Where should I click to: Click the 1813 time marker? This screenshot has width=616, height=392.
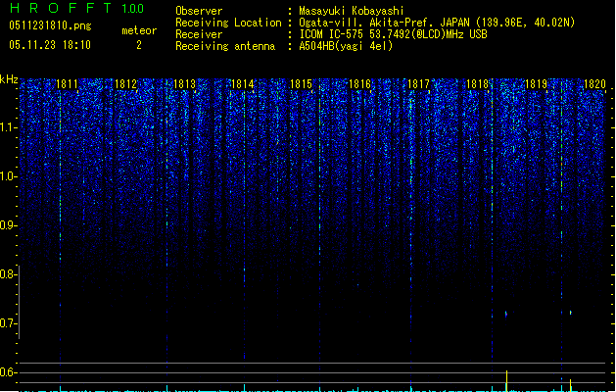click(184, 84)
